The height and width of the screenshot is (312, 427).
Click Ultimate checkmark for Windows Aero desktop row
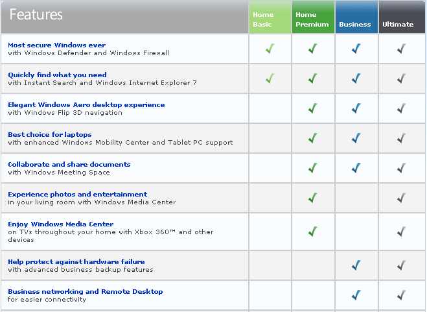[401, 108]
